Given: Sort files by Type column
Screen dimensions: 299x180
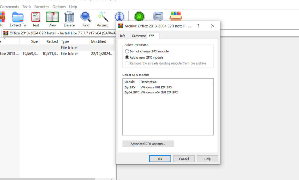Looking at the screenshot, I should click(74, 41).
